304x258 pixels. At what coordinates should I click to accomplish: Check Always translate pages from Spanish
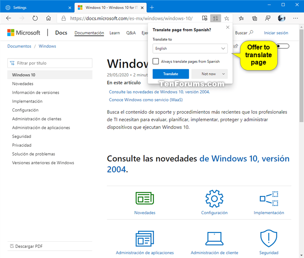(x=156, y=61)
